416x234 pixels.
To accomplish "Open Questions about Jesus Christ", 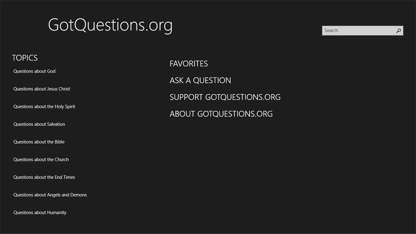I will coord(42,89).
